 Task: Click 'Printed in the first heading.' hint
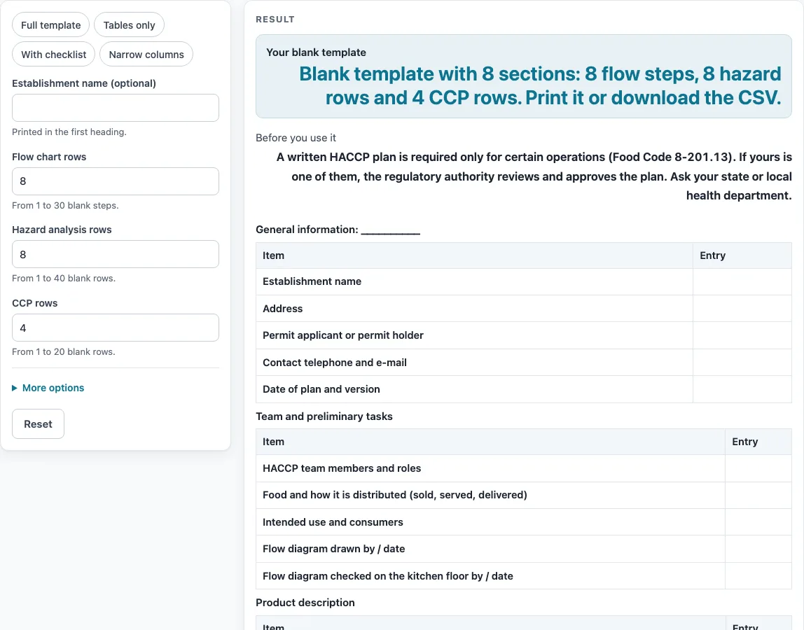point(69,132)
